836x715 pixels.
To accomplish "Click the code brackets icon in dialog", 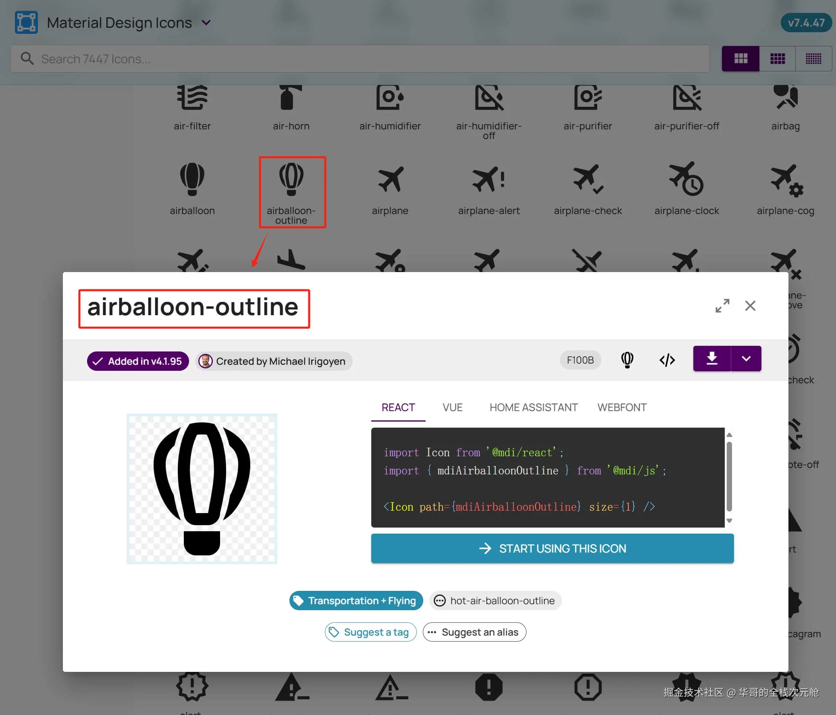I will click(x=667, y=360).
